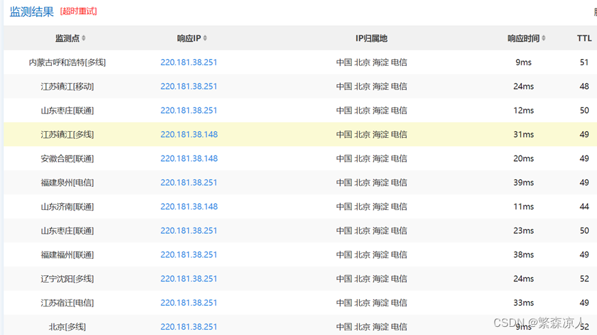Viewport: 597px width, 335px height.
Task: Click the 超时重试 retry link
Action: pyautogui.click(x=78, y=12)
